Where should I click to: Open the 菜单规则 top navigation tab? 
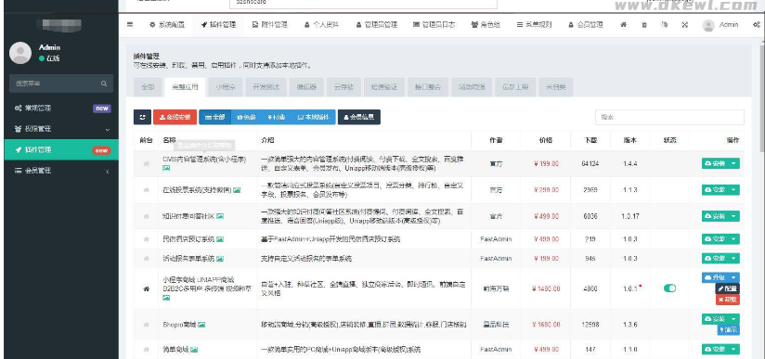tap(534, 24)
